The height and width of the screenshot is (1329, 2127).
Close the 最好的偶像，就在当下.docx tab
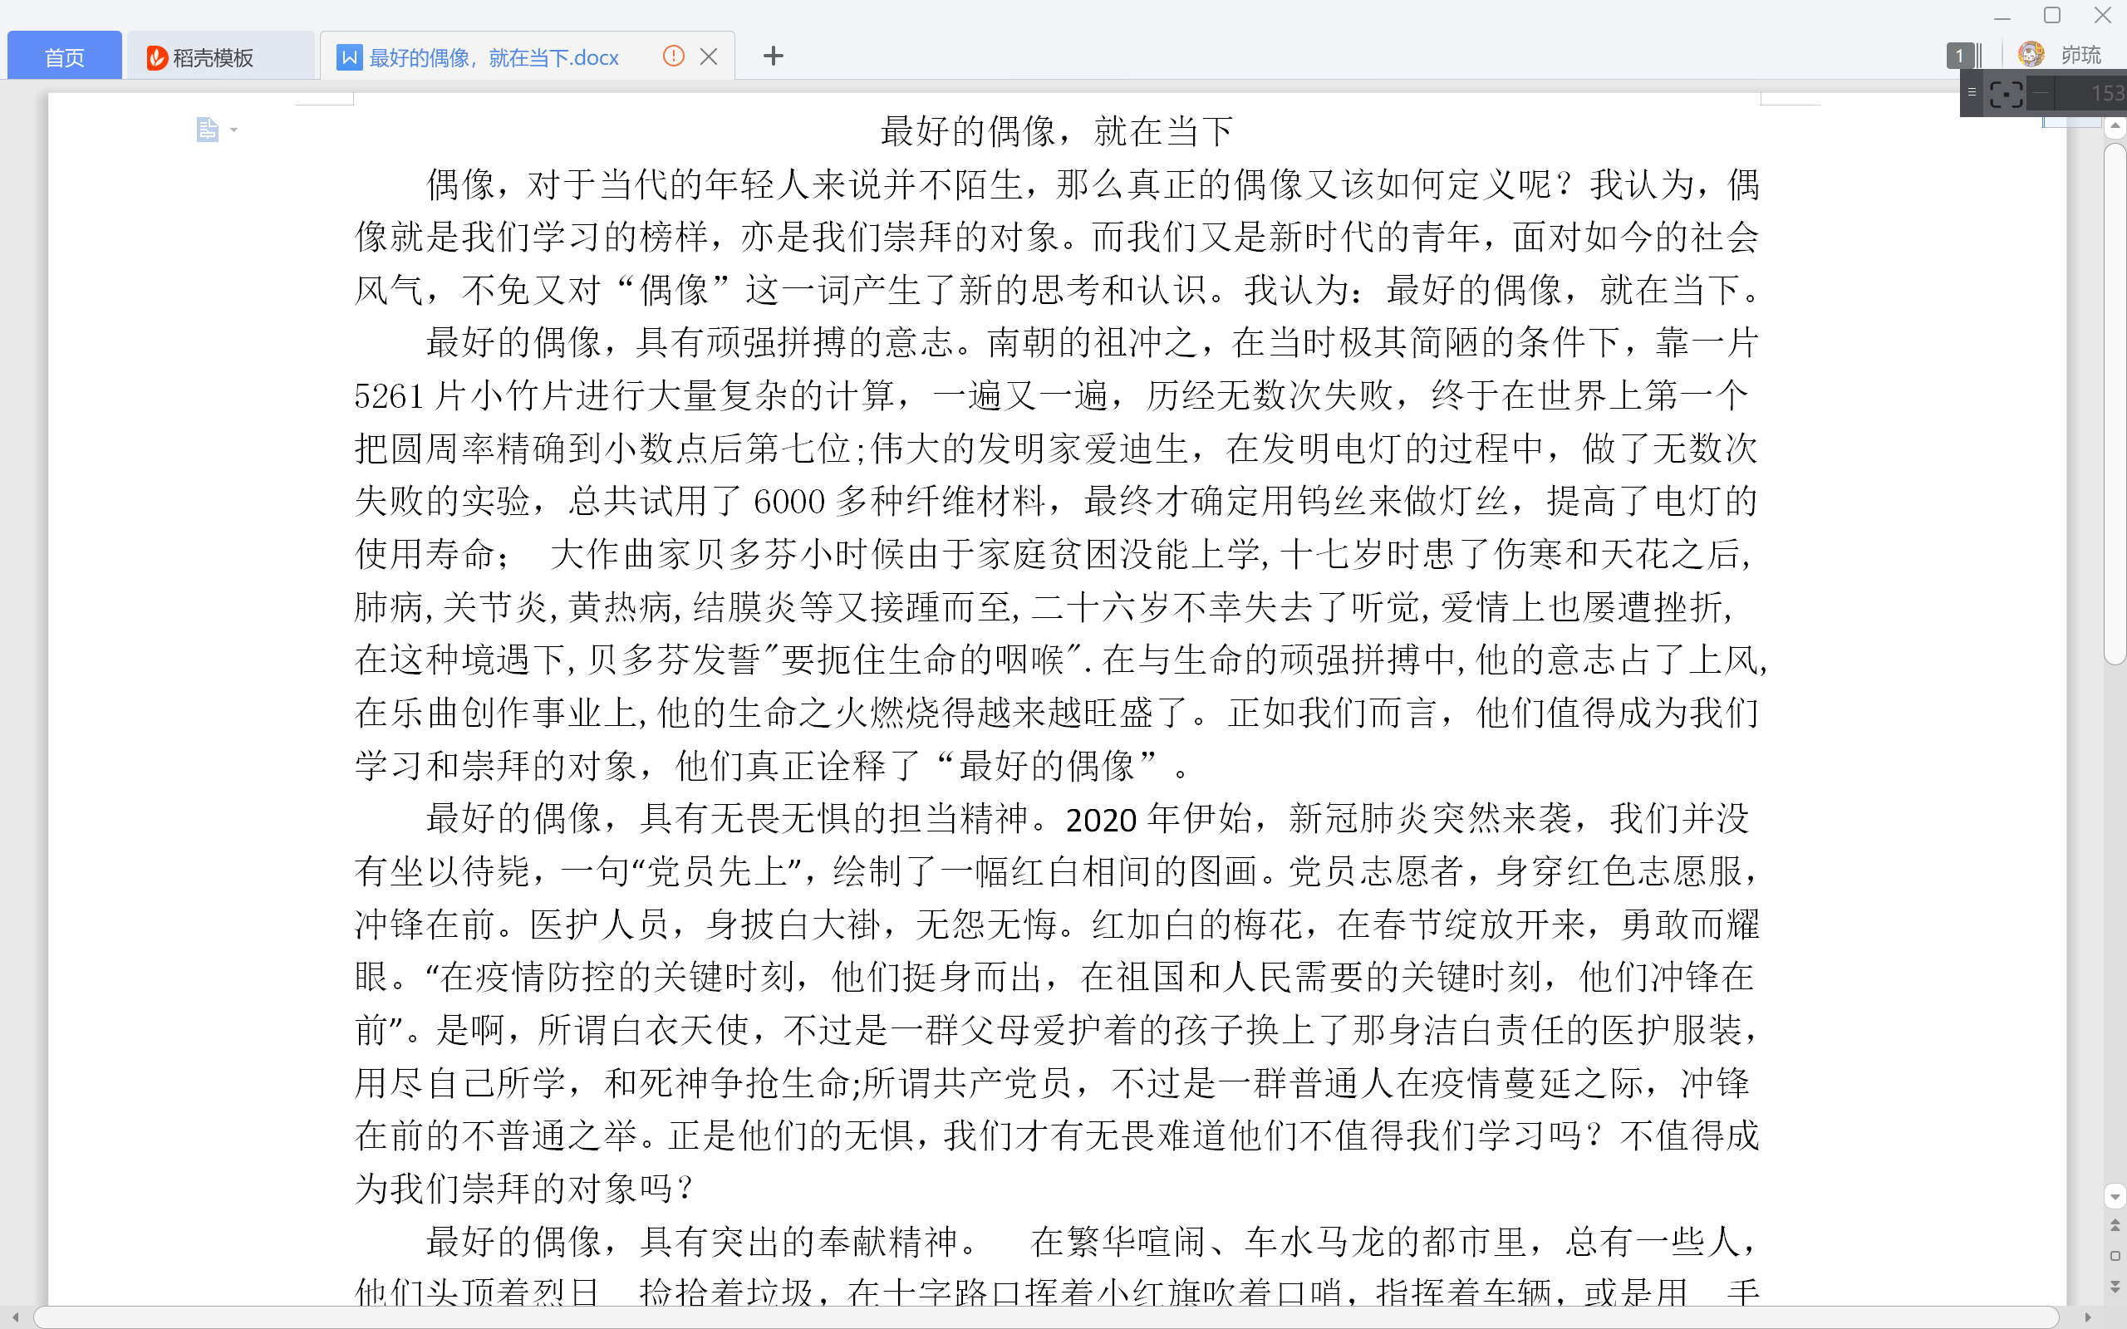point(709,57)
